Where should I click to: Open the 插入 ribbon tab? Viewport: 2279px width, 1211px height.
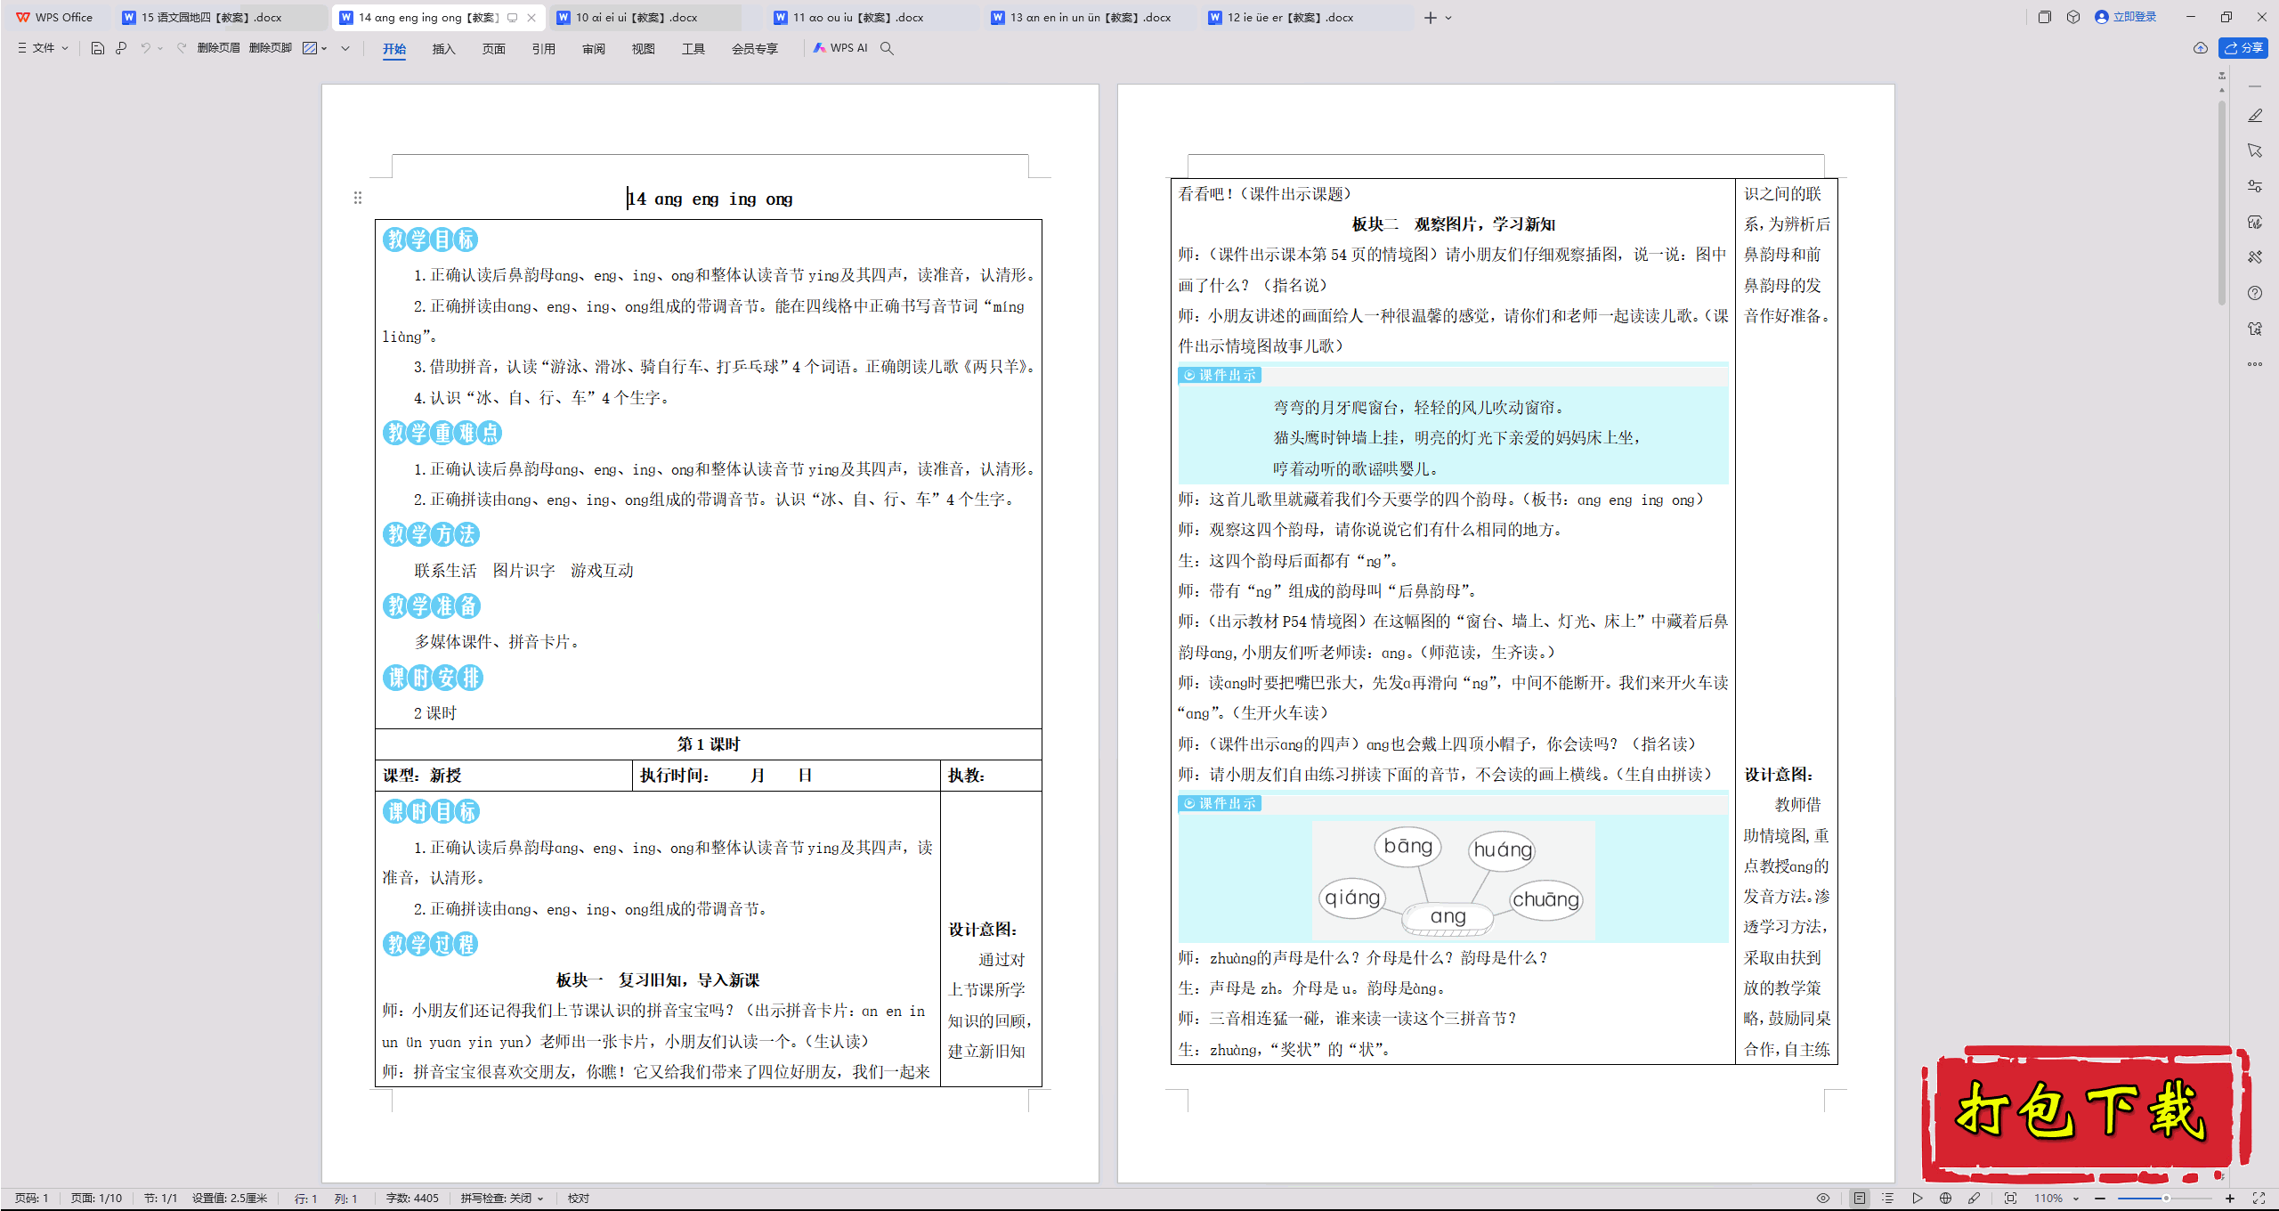pyautogui.click(x=444, y=49)
